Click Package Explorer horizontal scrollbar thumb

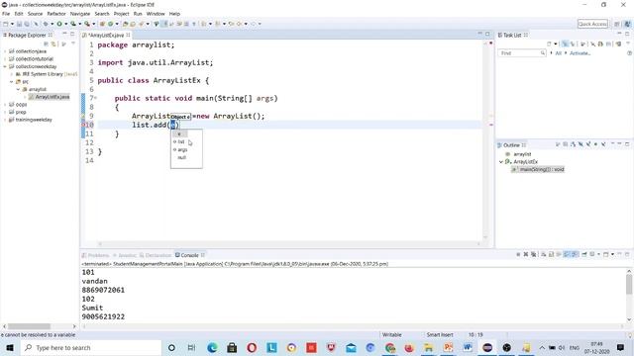point(29,326)
